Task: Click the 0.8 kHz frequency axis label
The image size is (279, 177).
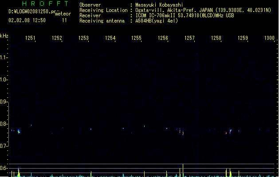Action: (x=3, y=124)
